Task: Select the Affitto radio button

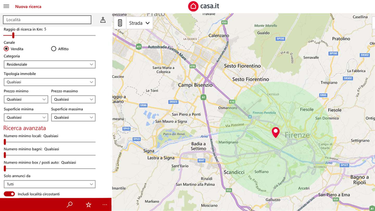Action: point(54,49)
